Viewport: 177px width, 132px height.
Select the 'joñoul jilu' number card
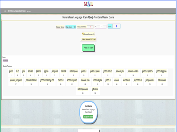(x=120, y=73)
